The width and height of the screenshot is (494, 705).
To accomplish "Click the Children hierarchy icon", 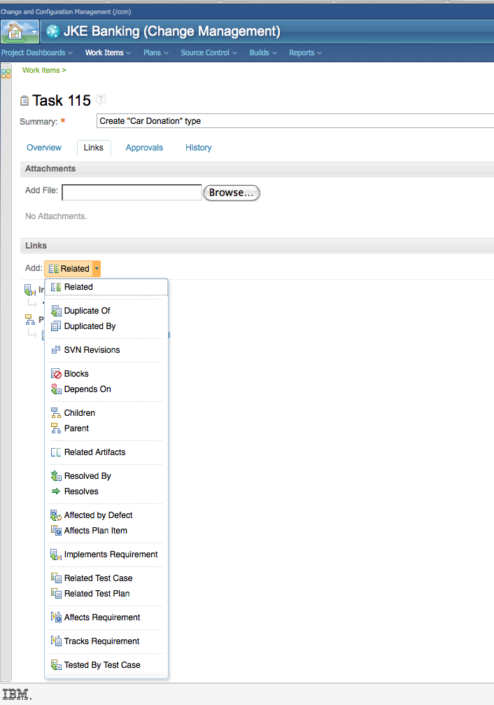I will (x=56, y=413).
